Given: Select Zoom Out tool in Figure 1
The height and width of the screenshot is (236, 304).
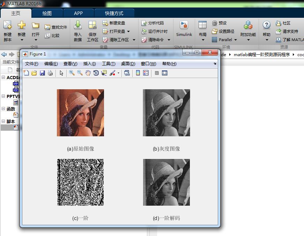Looking at the screenshot, I should click(80, 73).
